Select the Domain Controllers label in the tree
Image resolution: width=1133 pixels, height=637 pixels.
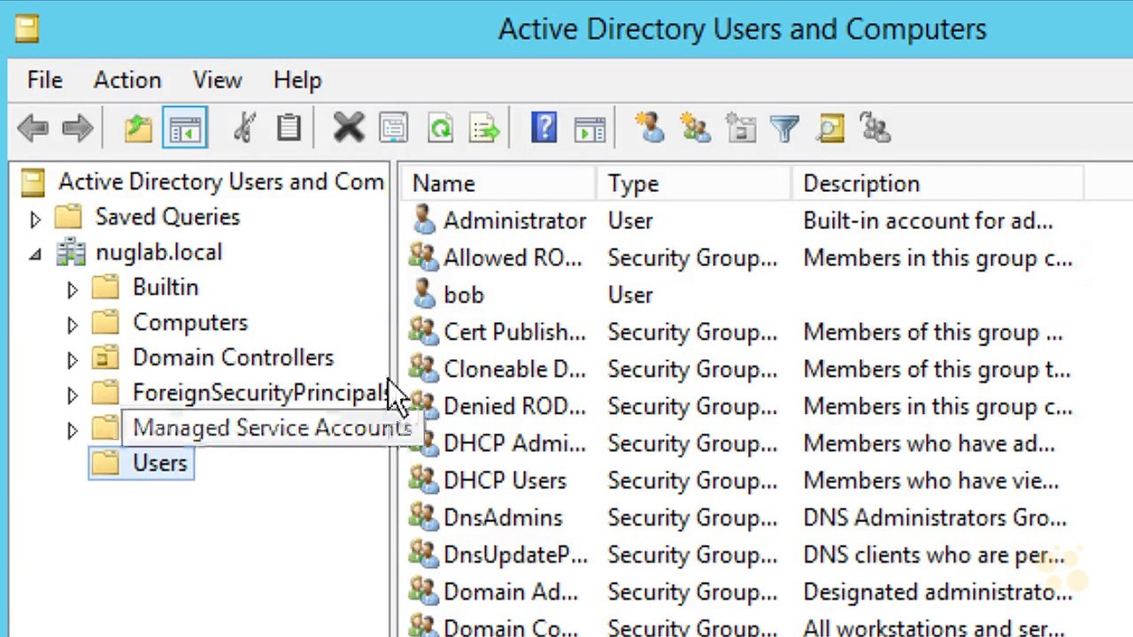tap(233, 358)
